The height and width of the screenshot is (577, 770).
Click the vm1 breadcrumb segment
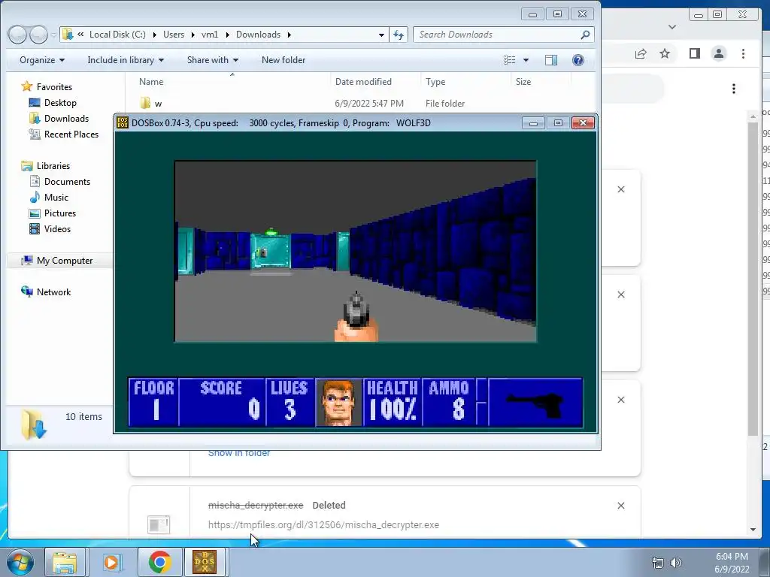point(210,35)
